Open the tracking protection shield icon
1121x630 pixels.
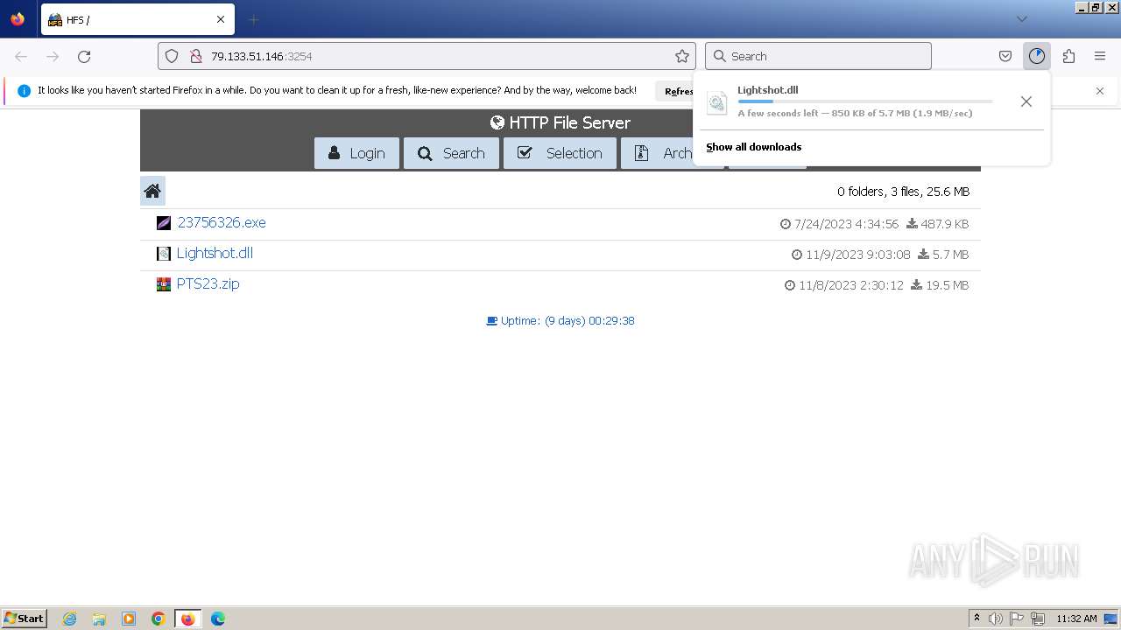point(172,56)
